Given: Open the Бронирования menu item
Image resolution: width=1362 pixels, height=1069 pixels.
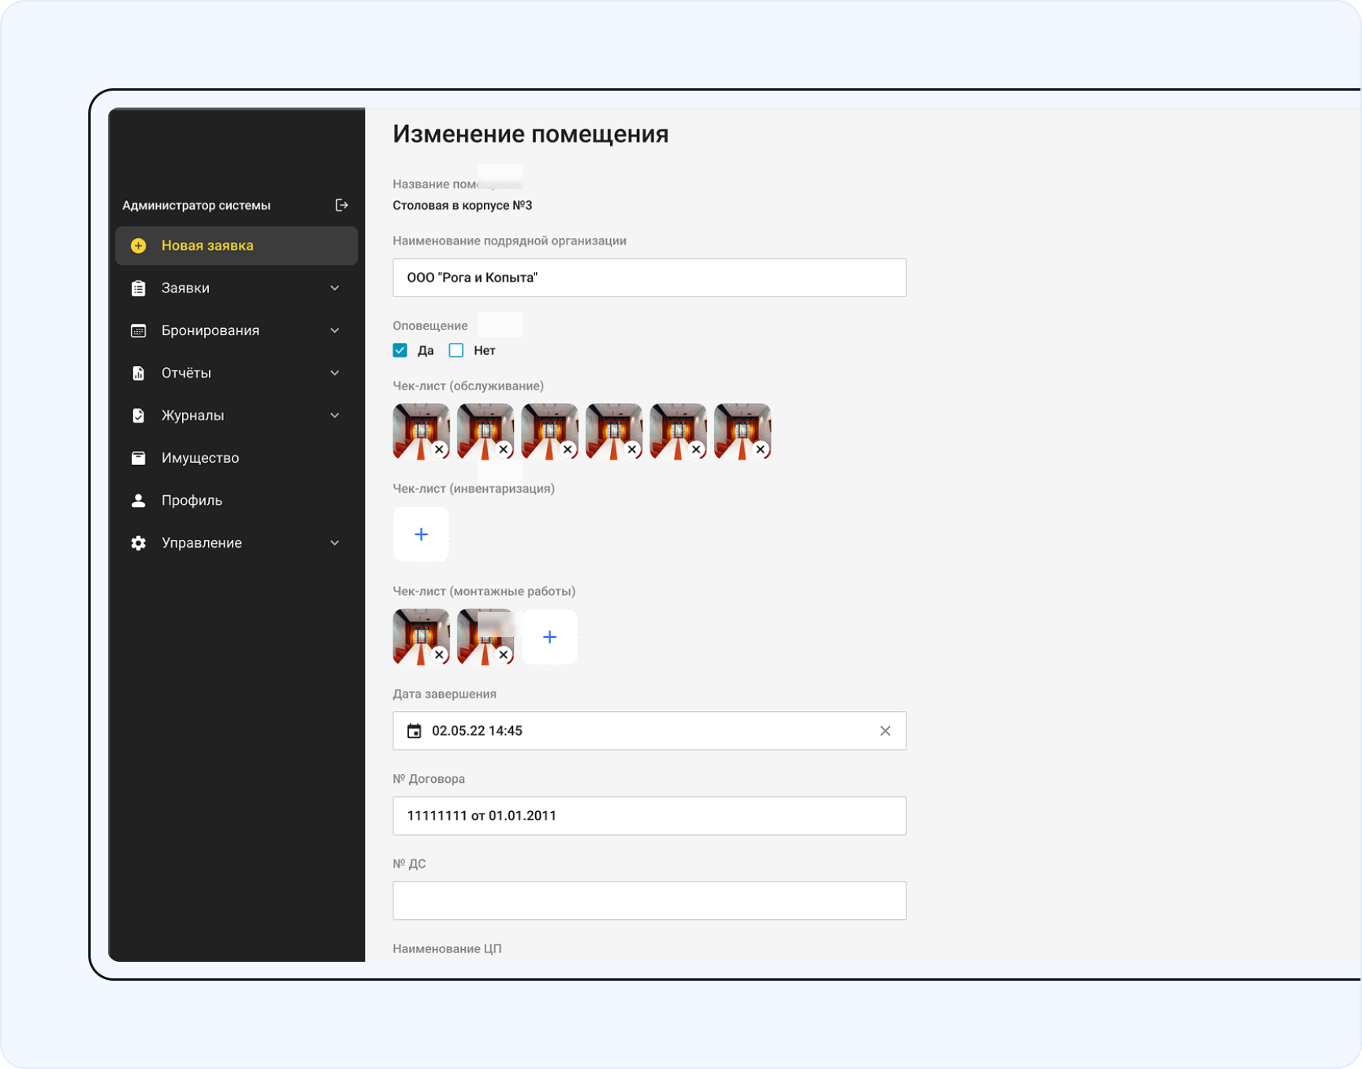Looking at the screenshot, I should point(236,331).
